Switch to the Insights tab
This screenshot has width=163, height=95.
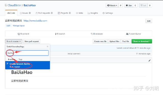tap(93, 13)
